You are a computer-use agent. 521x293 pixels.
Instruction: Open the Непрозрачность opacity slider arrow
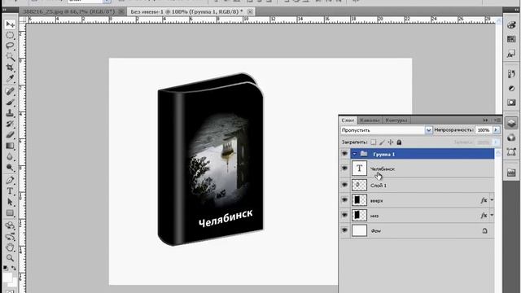(496, 130)
